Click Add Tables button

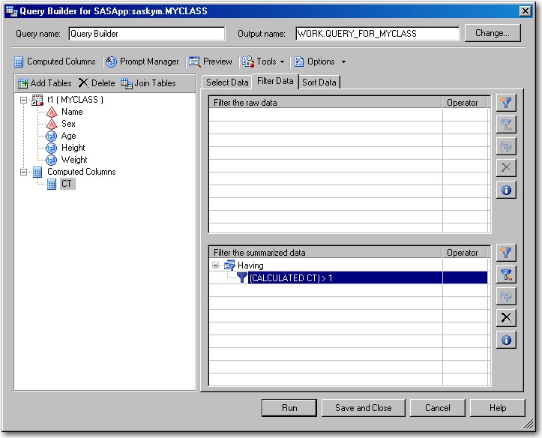tap(44, 83)
